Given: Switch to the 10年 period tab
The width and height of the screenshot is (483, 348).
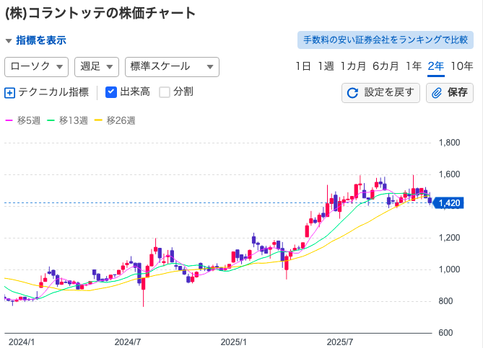Looking at the screenshot, I should [x=461, y=66].
